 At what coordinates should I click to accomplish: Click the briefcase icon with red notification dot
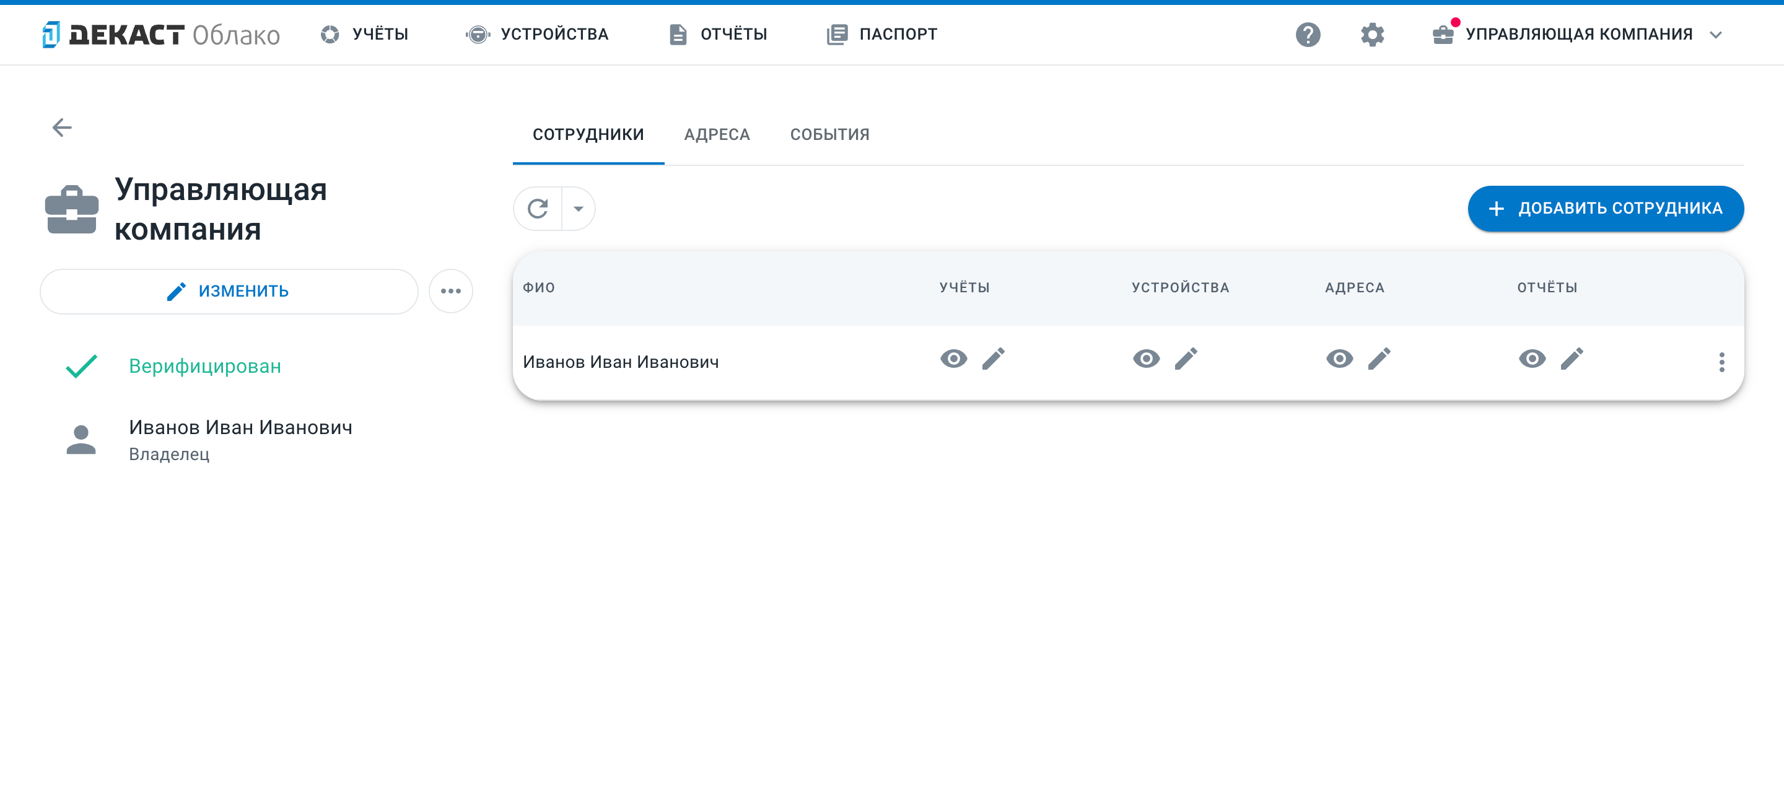(1443, 34)
